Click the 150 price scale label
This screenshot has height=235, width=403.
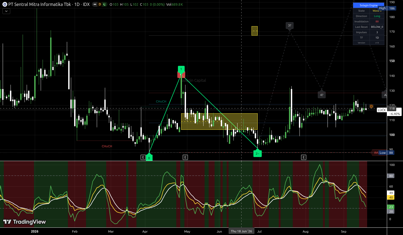(x=392, y=61)
